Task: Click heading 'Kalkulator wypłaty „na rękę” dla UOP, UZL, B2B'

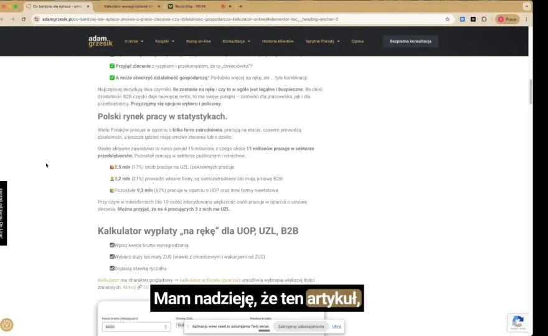Action: tap(198, 231)
